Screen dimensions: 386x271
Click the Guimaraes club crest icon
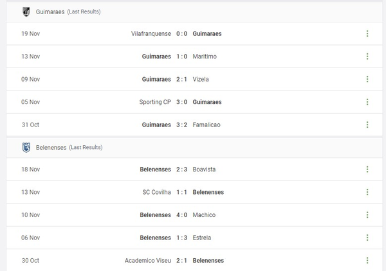pos(26,12)
